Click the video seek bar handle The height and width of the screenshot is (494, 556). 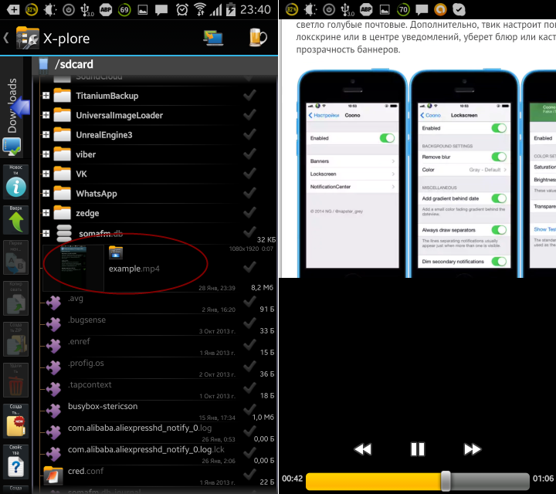click(x=446, y=481)
